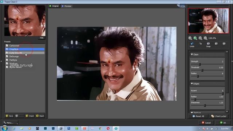Open the red circle taskbar icon
Viewport: 233px width, 131px height.
(x=108, y=128)
